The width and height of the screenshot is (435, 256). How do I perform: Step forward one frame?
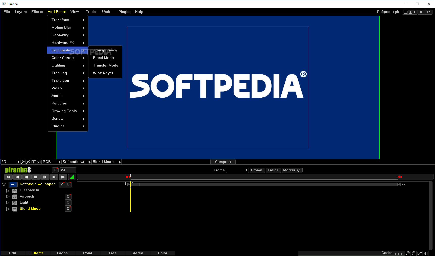tap(45, 177)
